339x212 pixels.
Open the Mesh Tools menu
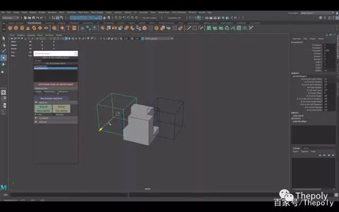click(83, 13)
